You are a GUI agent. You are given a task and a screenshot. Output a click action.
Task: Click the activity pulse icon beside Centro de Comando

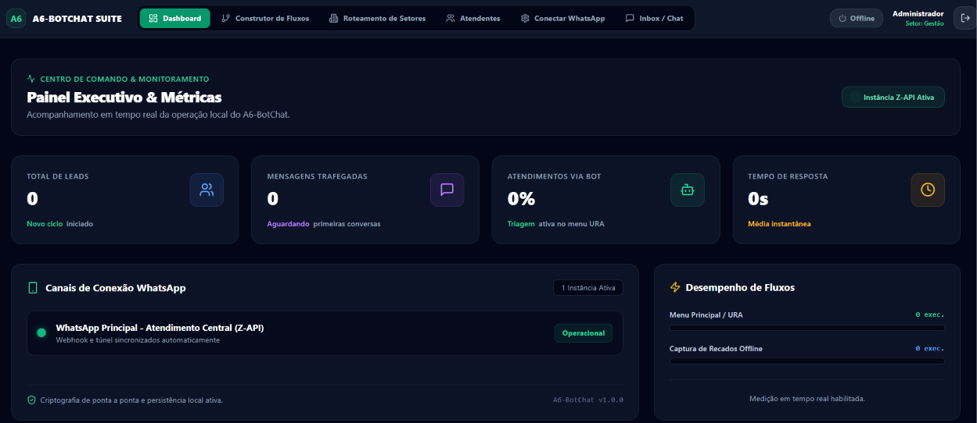[31, 79]
